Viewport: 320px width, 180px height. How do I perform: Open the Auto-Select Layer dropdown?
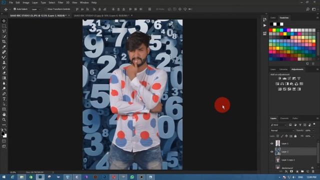36,9
